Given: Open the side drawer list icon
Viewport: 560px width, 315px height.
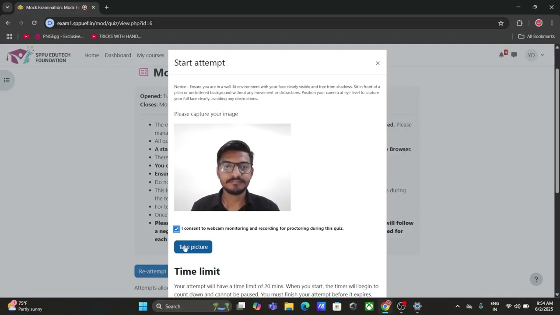Looking at the screenshot, I should [7, 80].
